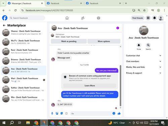
Task: Open the profile circle icon in top navigation
Action: [x=98, y=18]
